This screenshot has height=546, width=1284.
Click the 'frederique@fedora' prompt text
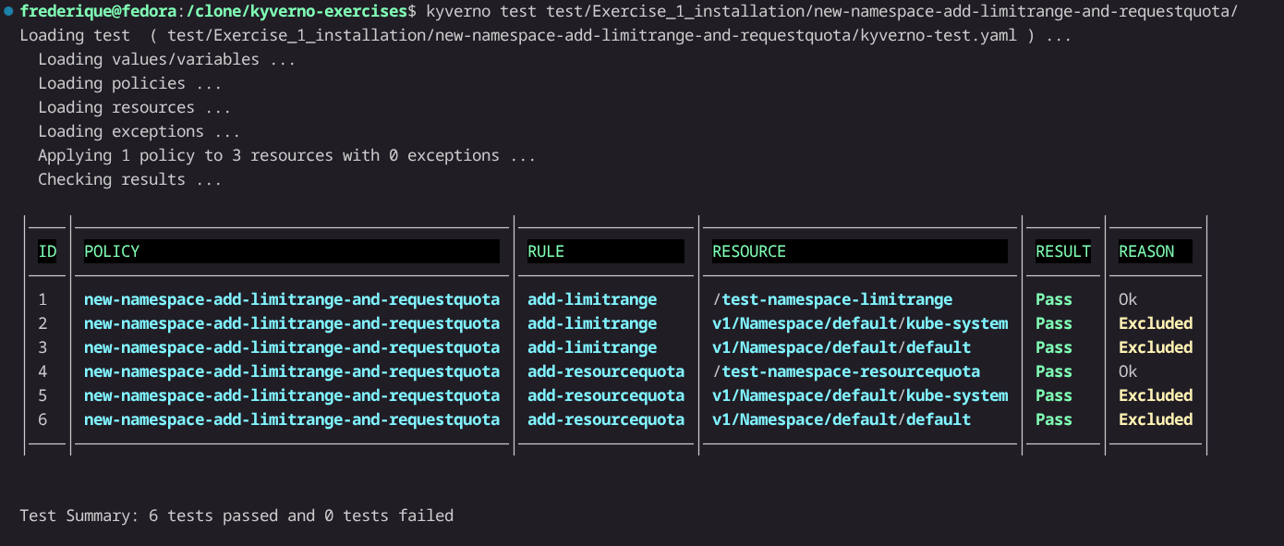[98, 12]
